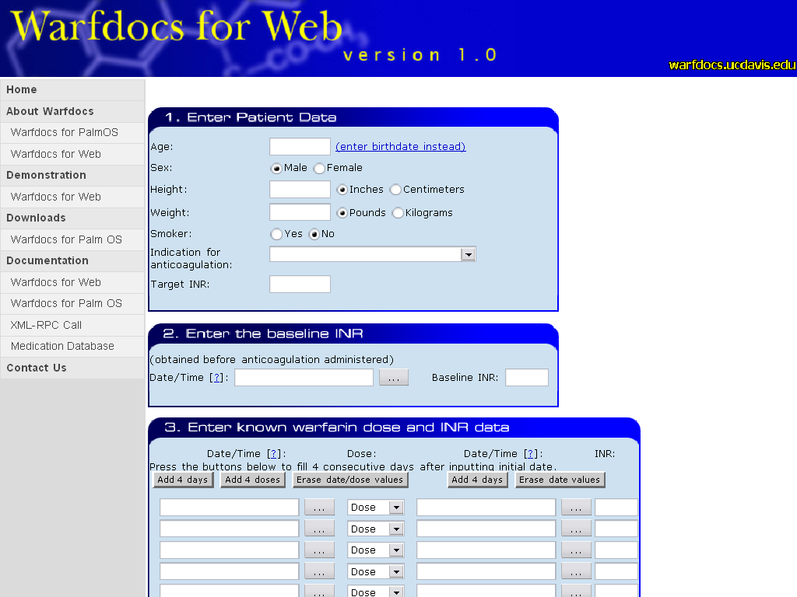Screen dimensions: 797x597
Task: Set Smoker to No
Action: point(314,234)
